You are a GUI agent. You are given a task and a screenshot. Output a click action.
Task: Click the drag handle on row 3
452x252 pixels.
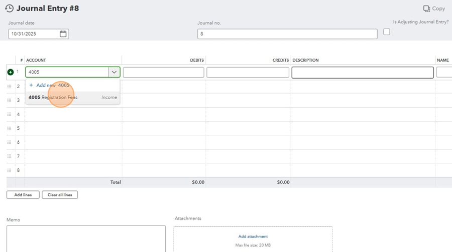9,100
